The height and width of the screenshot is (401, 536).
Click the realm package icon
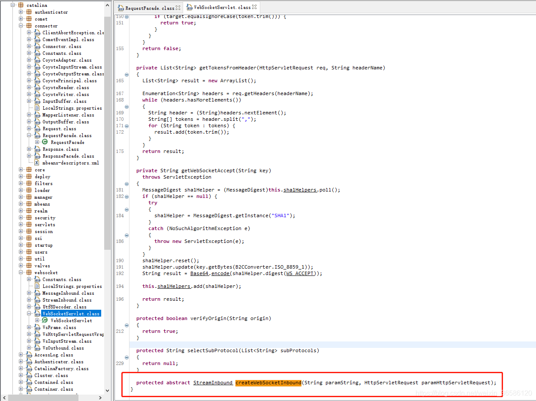click(29, 211)
